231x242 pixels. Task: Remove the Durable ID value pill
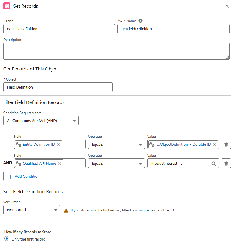click(215, 145)
